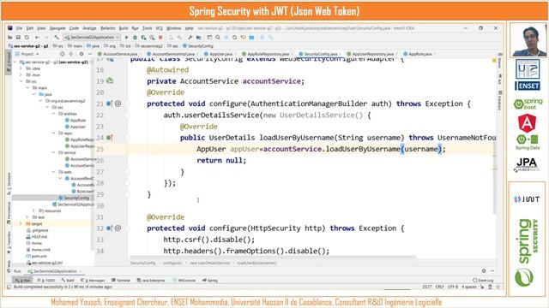Click the implement gutter icon on line 24

(x=110, y=138)
